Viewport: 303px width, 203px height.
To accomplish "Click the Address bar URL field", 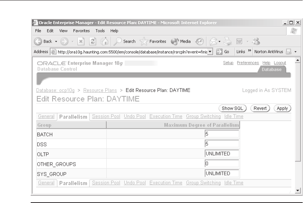I will 132,52.
